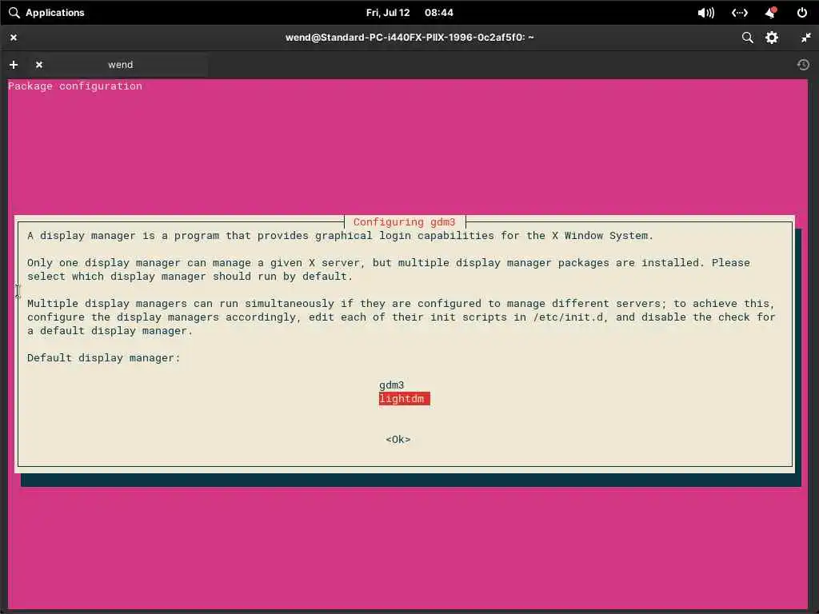Open the network indicator

740,13
